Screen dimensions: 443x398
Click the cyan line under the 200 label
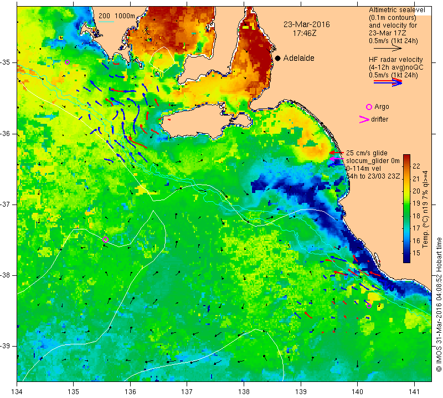[x=106, y=22]
